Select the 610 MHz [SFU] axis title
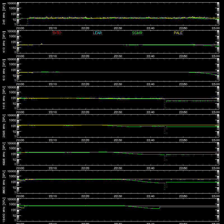The image size is (224, 224). [4, 70]
